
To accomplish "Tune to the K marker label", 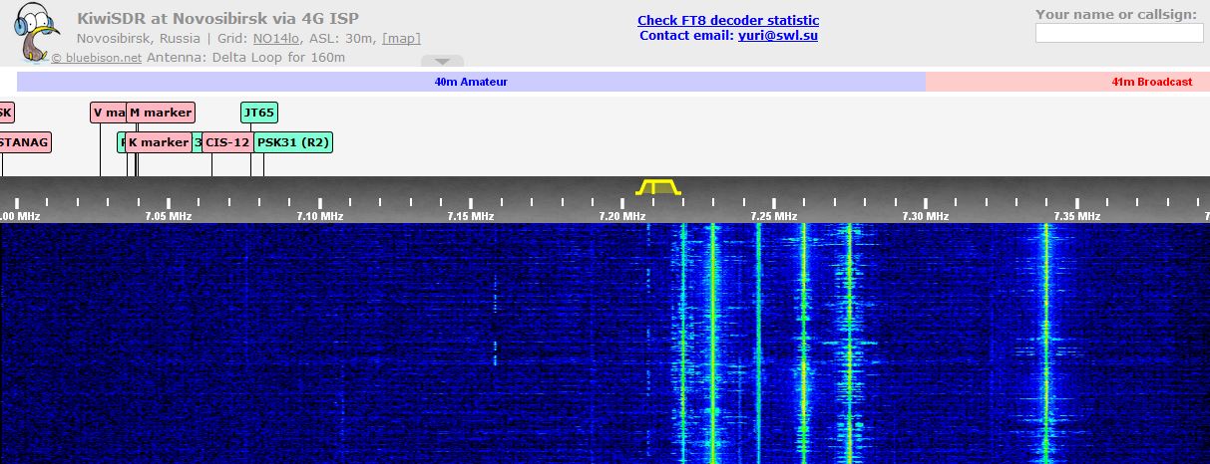I will point(159,142).
